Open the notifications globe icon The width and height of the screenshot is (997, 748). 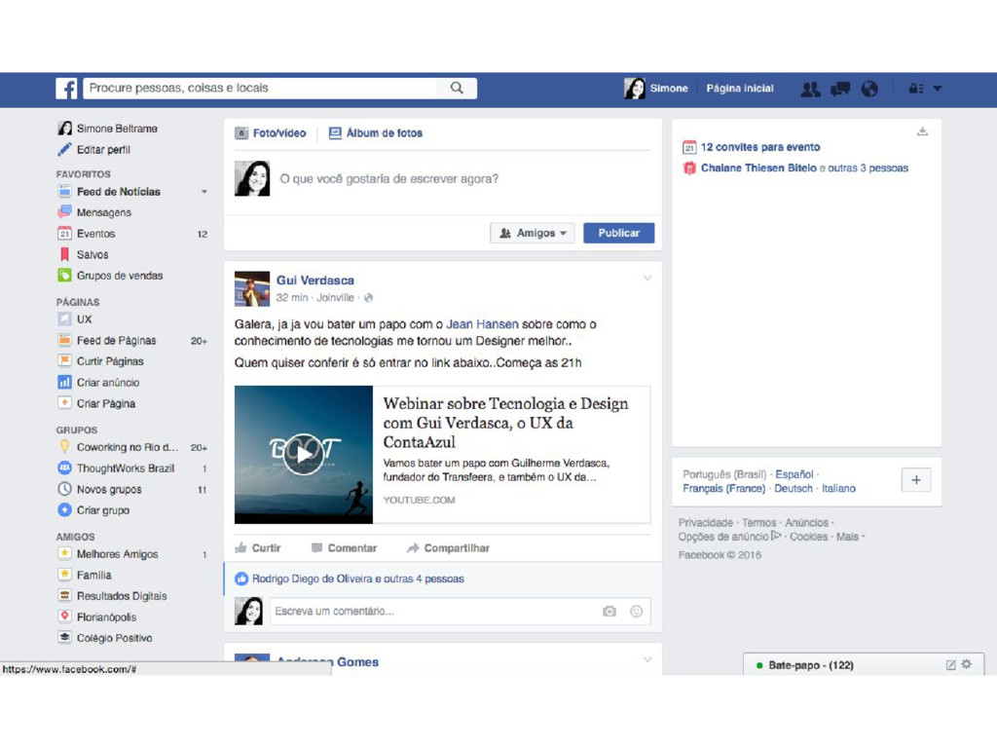click(x=869, y=89)
